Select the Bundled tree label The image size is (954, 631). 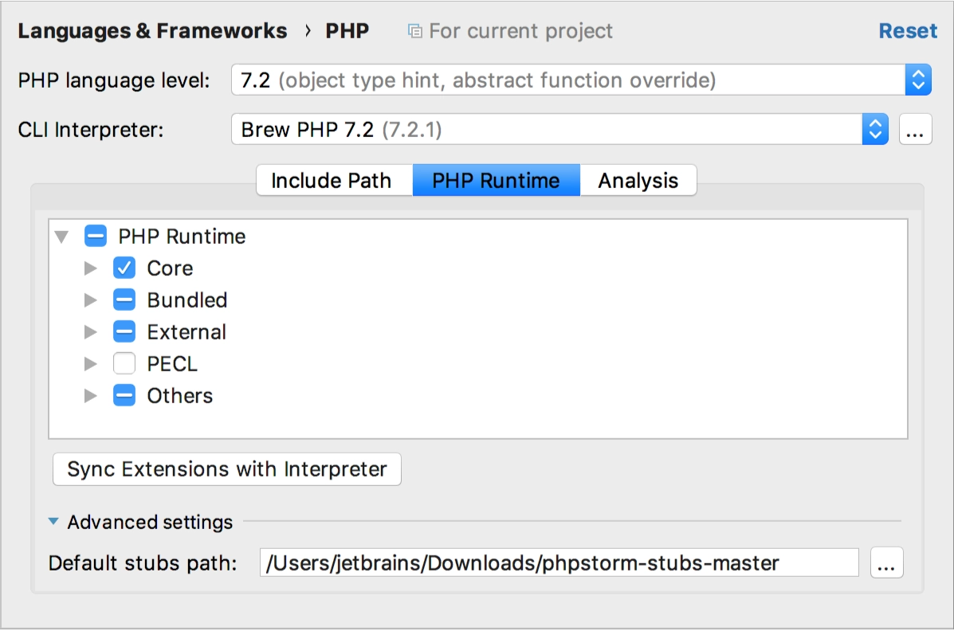point(187,300)
